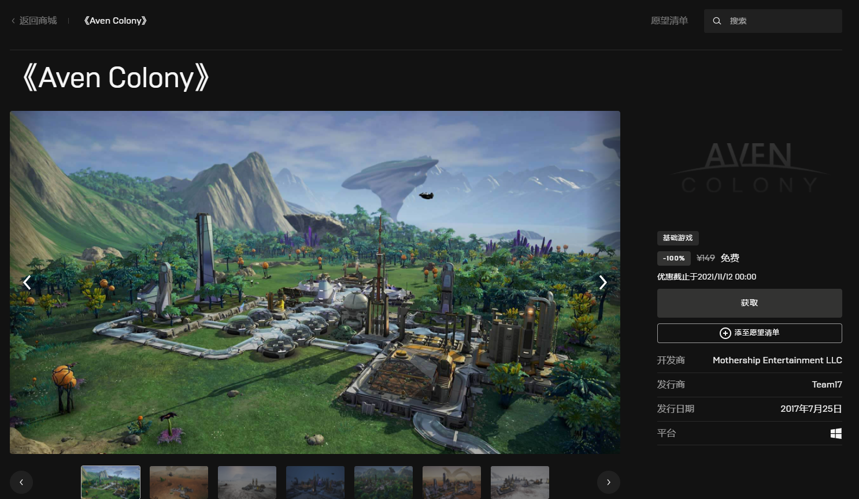This screenshot has width=859, height=499.
Task: Go back via the 返回商城 link
Action: (34, 21)
